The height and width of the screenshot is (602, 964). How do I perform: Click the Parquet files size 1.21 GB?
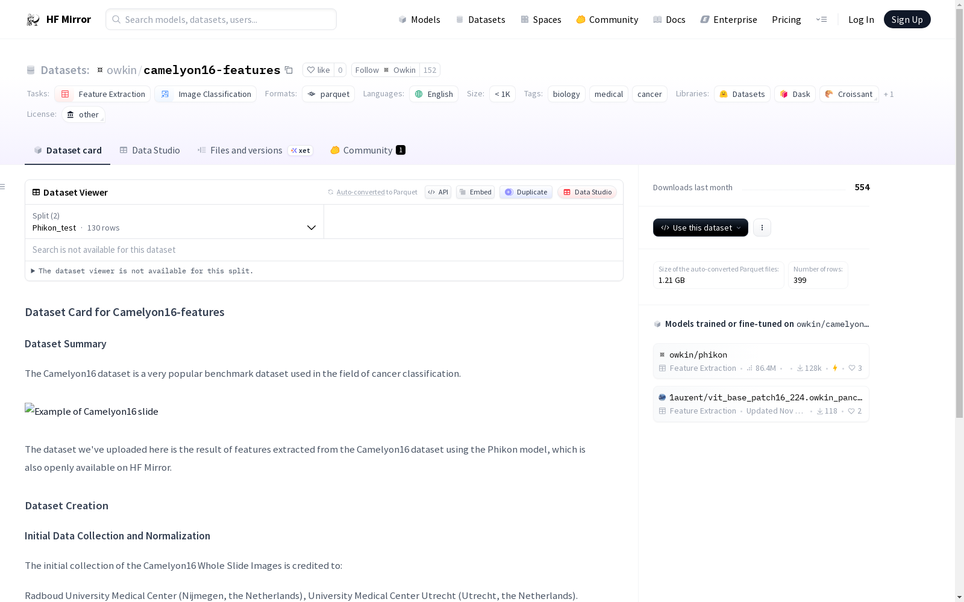672,280
